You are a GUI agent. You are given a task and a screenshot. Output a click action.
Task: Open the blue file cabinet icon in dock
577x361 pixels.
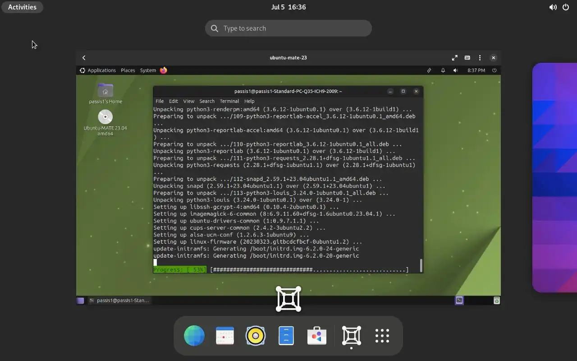point(286,336)
